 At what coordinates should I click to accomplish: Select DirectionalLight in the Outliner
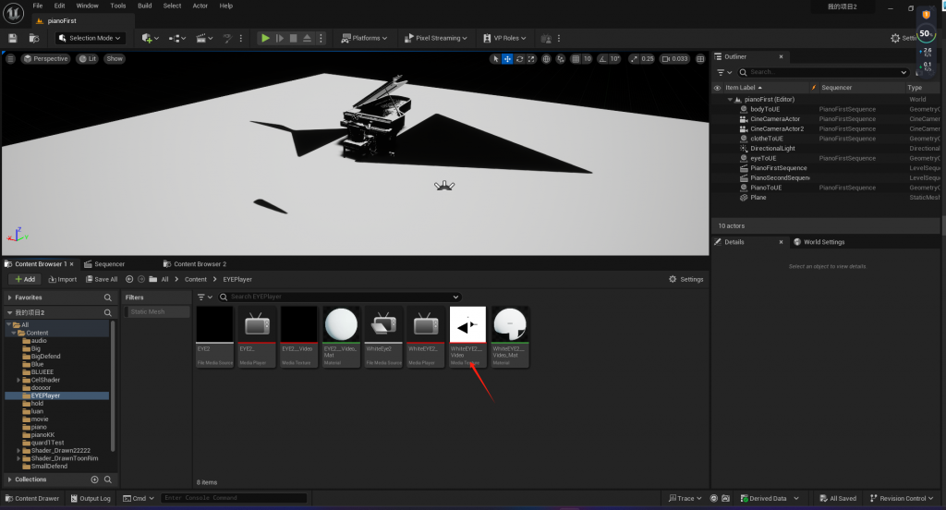coord(772,149)
